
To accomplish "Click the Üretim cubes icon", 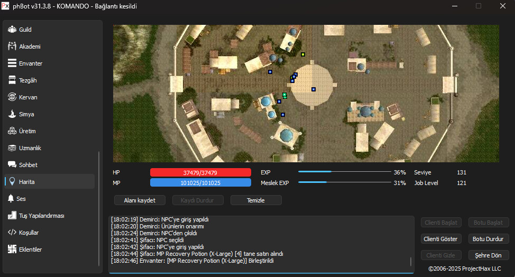I will [12, 131].
